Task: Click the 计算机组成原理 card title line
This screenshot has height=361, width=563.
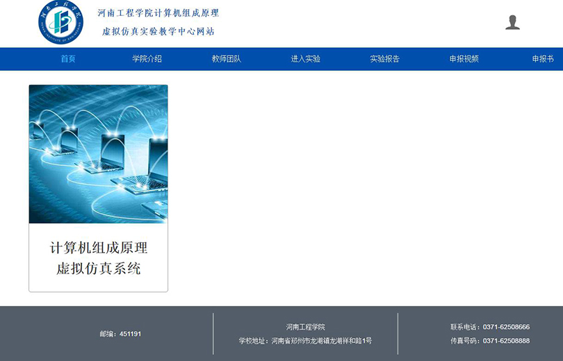Action: click(x=98, y=248)
